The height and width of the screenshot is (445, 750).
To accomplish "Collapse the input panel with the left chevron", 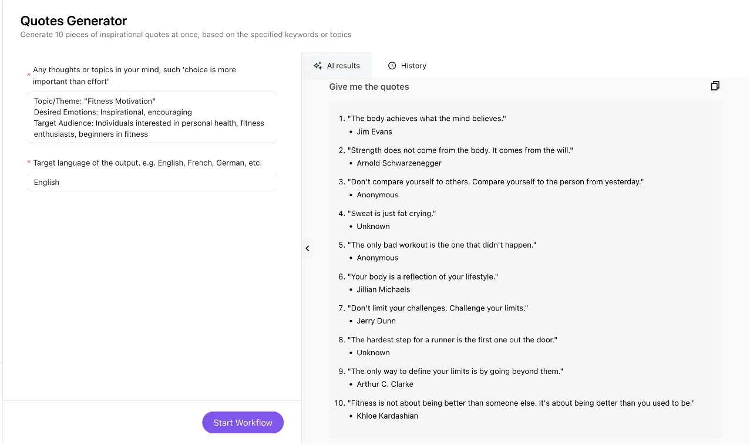I will (x=307, y=248).
